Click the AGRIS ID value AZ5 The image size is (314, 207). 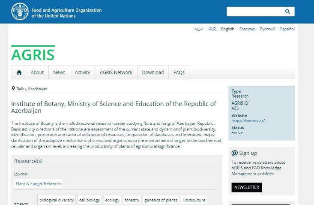[235, 108]
